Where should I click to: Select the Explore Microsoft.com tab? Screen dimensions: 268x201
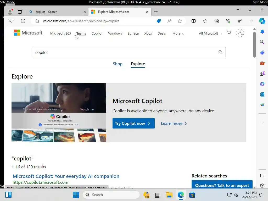pyautogui.click(x=120, y=12)
